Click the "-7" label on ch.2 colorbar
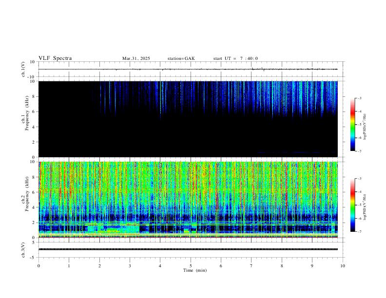The image size is (386, 298). (x=359, y=232)
